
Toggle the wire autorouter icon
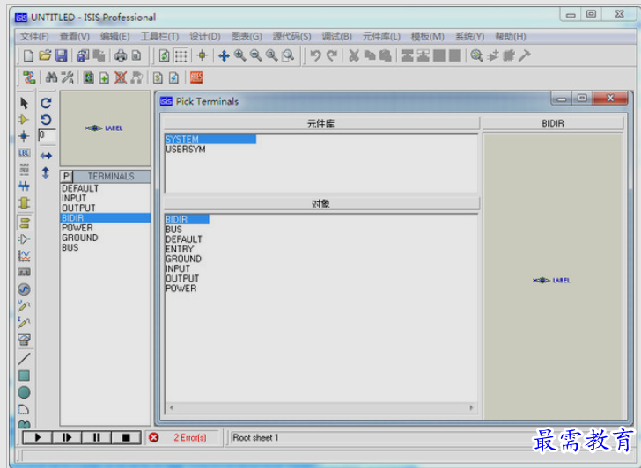[29, 77]
